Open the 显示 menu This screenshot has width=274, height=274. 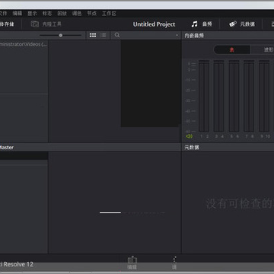click(32, 14)
